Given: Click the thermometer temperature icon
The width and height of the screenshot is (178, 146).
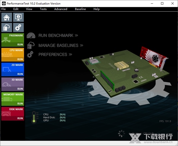Looking at the screenshot, I should [34, 117].
